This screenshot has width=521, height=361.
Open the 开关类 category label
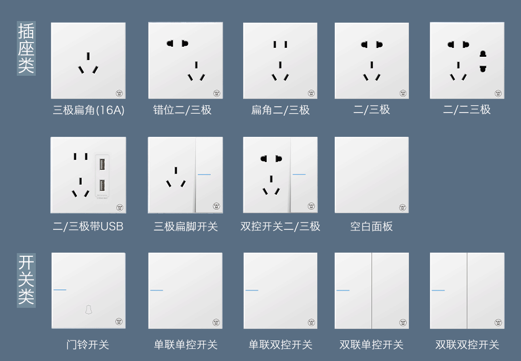[x=26, y=280]
